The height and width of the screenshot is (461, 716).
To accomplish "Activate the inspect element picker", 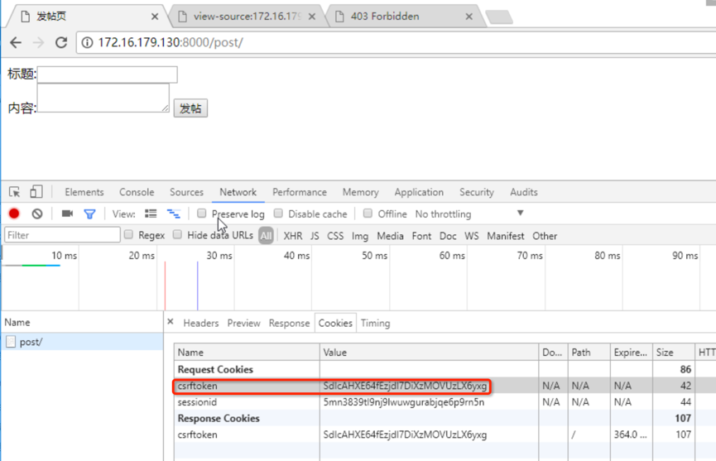I will pos(15,192).
